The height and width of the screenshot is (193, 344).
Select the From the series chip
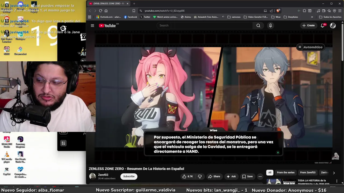[286, 173]
